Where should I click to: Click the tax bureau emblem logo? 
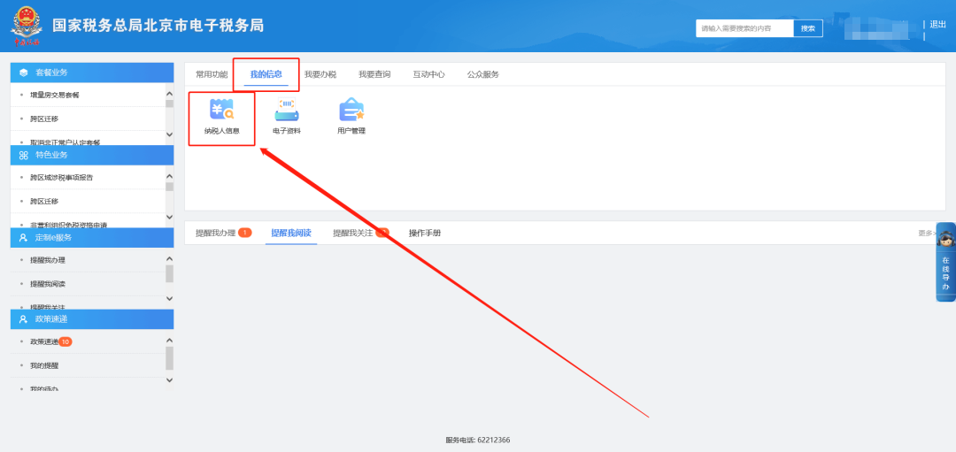click(x=27, y=25)
